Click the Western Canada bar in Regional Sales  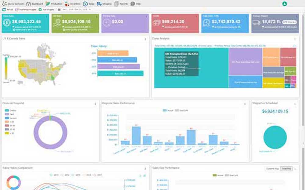point(224,143)
